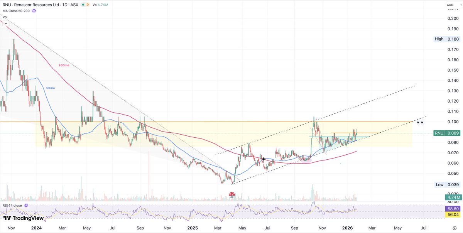Click the 4.74 M volume scale label
This screenshot has height=233, width=463.
point(453,197)
